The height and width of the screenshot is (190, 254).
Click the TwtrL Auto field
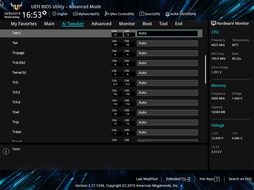pyautogui.click(x=167, y=33)
